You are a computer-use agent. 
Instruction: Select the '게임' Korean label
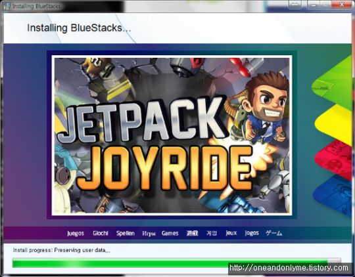click(x=212, y=233)
